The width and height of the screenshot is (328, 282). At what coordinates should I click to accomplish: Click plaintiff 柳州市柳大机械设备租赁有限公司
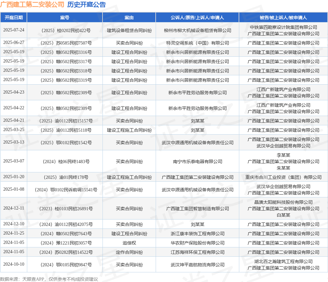(x=197, y=30)
